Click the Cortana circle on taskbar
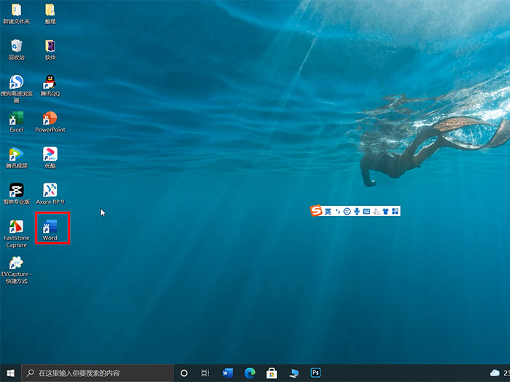The height and width of the screenshot is (382, 510). 184,373
